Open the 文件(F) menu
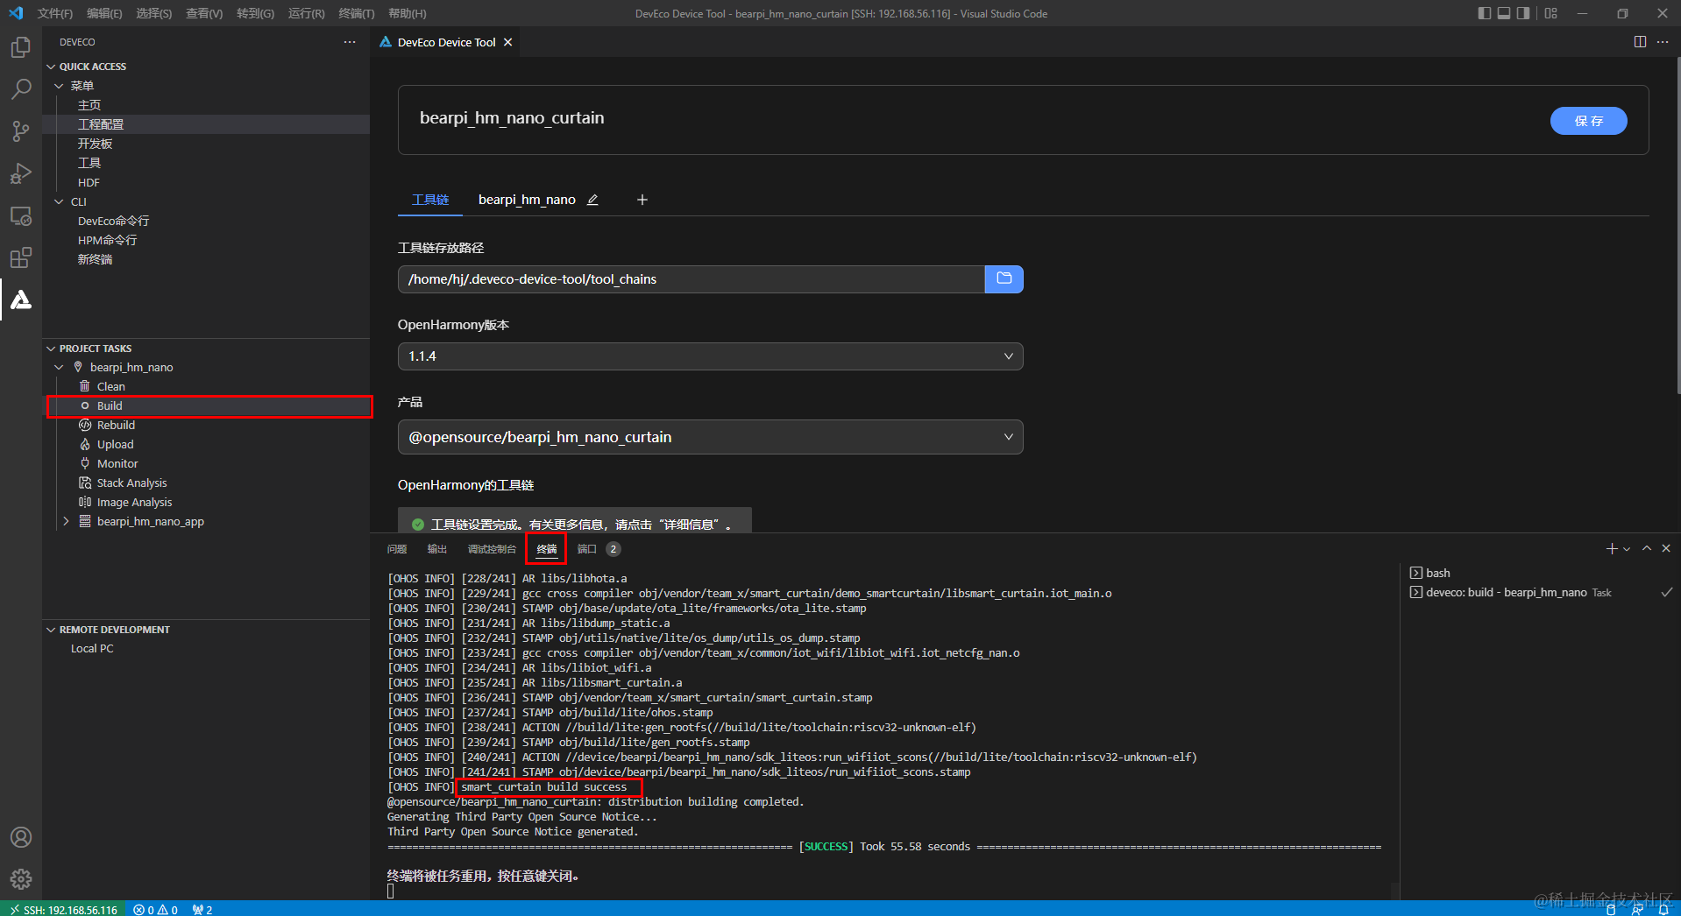This screenshot has height=916, width=1681. click(x=55, y=13)
